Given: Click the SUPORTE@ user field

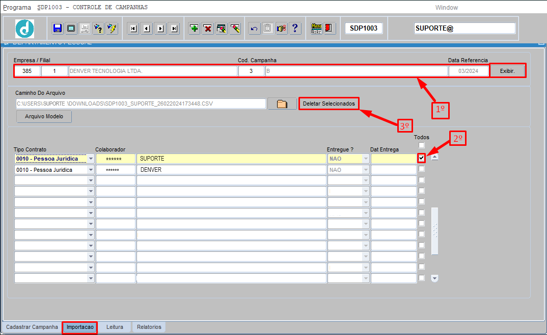Looking at the screenshot, I should (x=464, y=28).
